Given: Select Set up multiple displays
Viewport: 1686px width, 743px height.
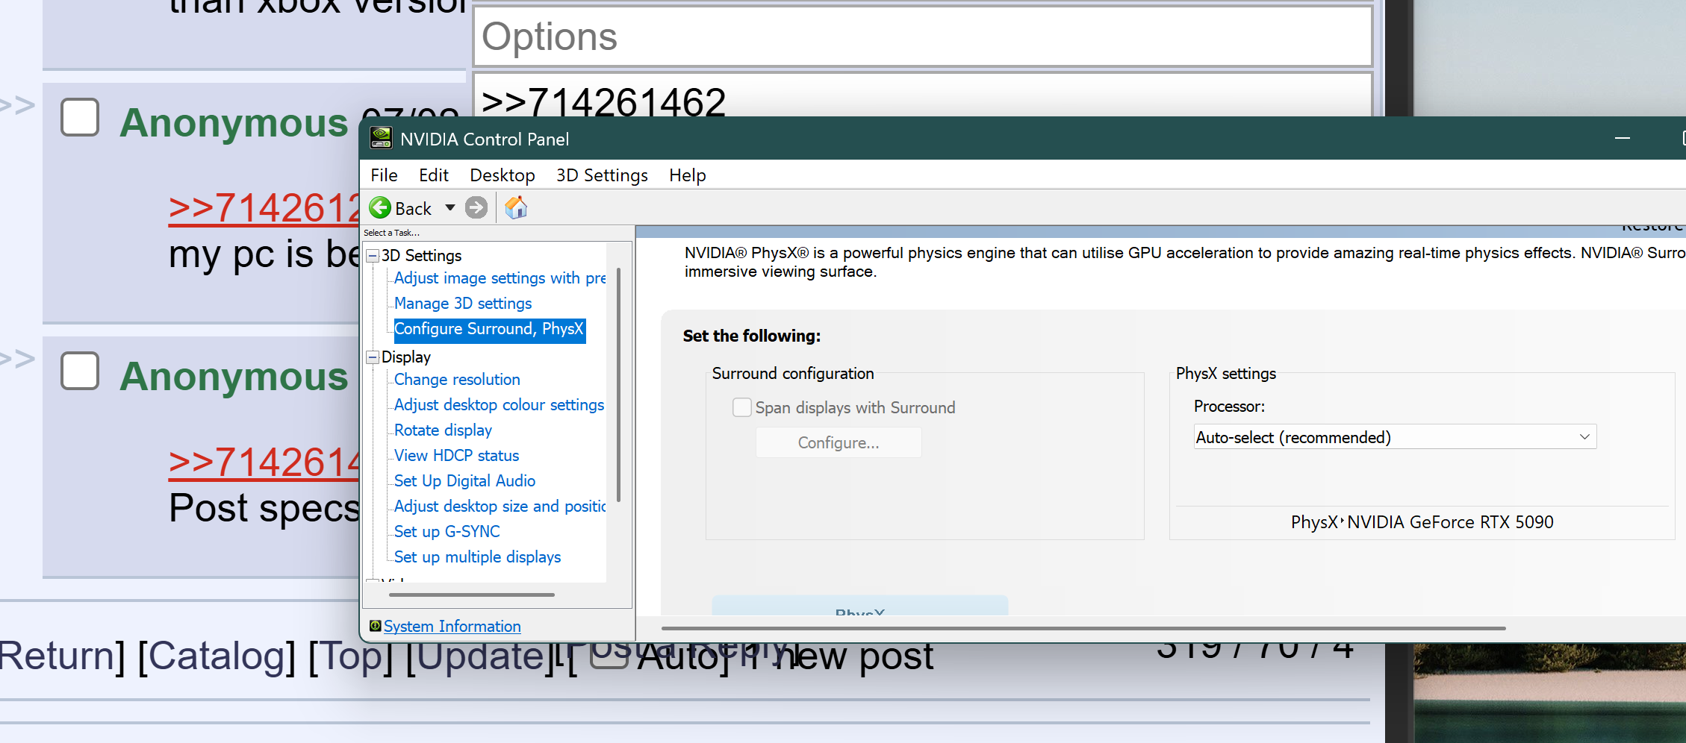Looking at the screenshot, I should pos(477,557).
